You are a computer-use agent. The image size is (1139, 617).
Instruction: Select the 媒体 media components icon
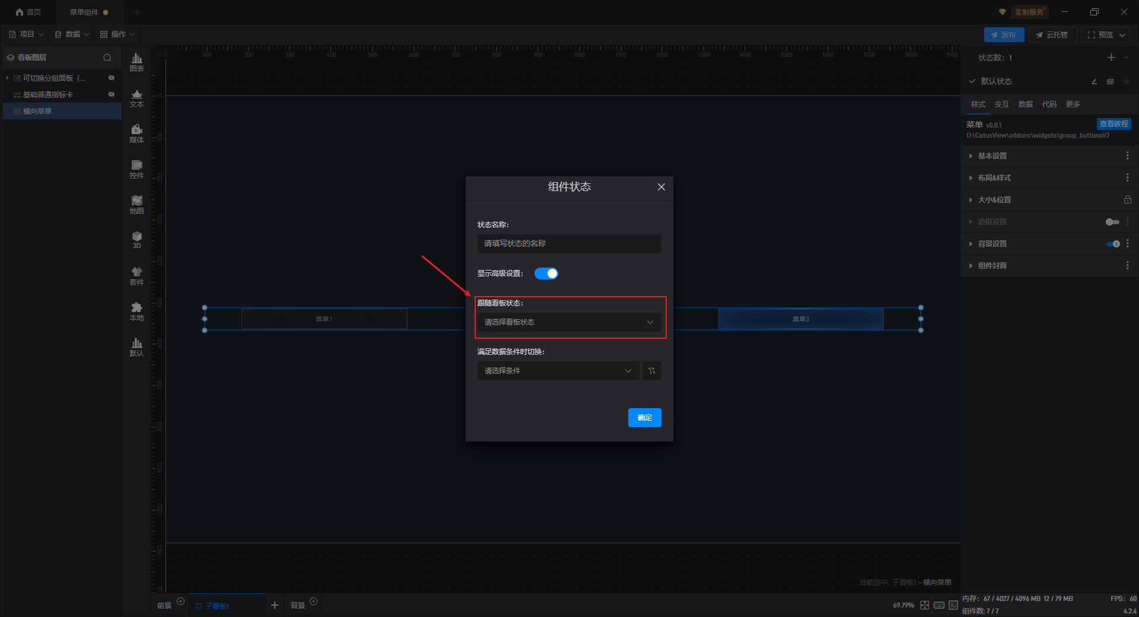click(x=136, y=133)
